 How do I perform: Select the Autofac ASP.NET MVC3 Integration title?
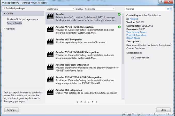pyautogui.click(x=74, y=27)
